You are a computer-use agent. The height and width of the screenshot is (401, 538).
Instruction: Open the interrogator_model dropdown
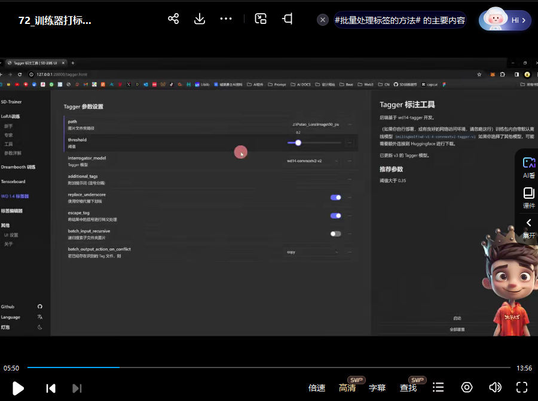click(x=312, y=160)
